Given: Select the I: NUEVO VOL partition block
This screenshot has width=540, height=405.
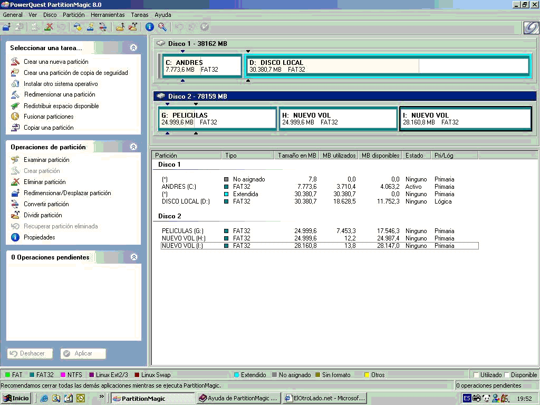Looking at the screenshot, I should tap(466, 119).
